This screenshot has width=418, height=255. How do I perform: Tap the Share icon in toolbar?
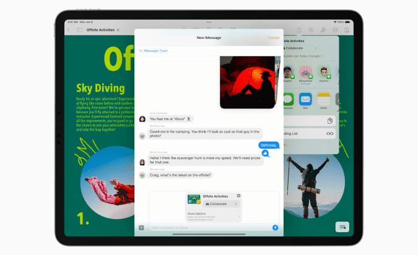(x=299, y=30)
